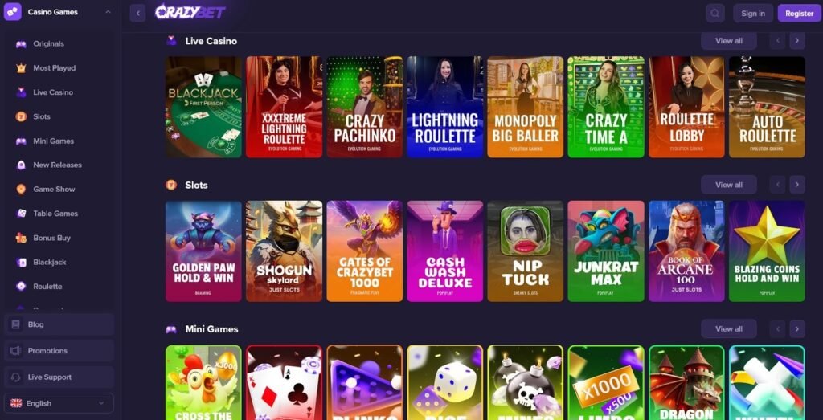Image resolution: width=823 pixels, height=420 pixels.
Task: Click the Bonus Buy gift icon
Action: pyautogui.click(x=21, y=238)
